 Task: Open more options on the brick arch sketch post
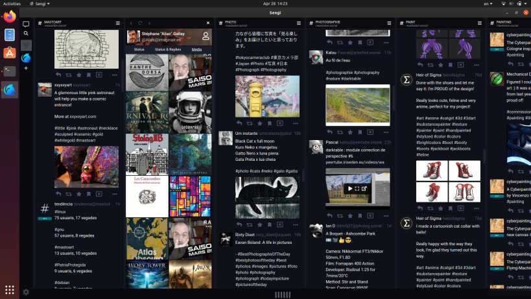point(115,75)
